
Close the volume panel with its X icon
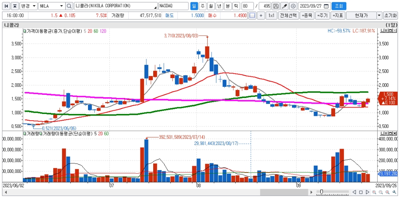click(395, 133)
